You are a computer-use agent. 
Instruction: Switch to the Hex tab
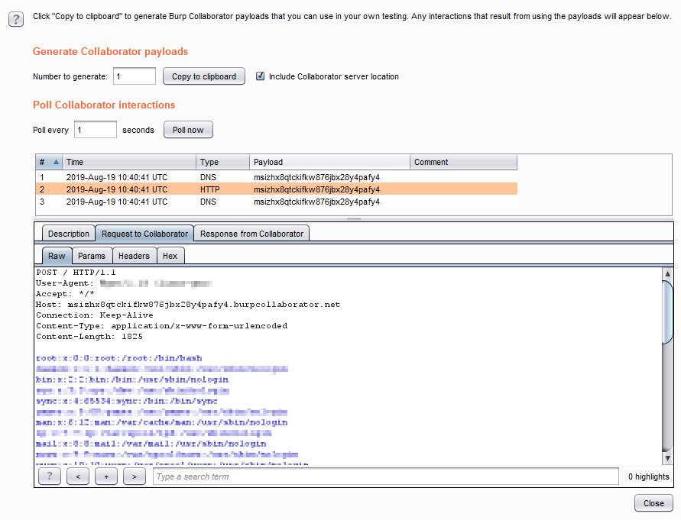tap(170, 256)
